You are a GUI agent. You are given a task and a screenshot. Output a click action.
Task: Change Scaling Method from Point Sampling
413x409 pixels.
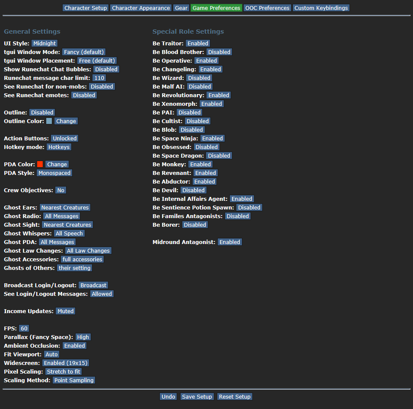click(74, 380)
